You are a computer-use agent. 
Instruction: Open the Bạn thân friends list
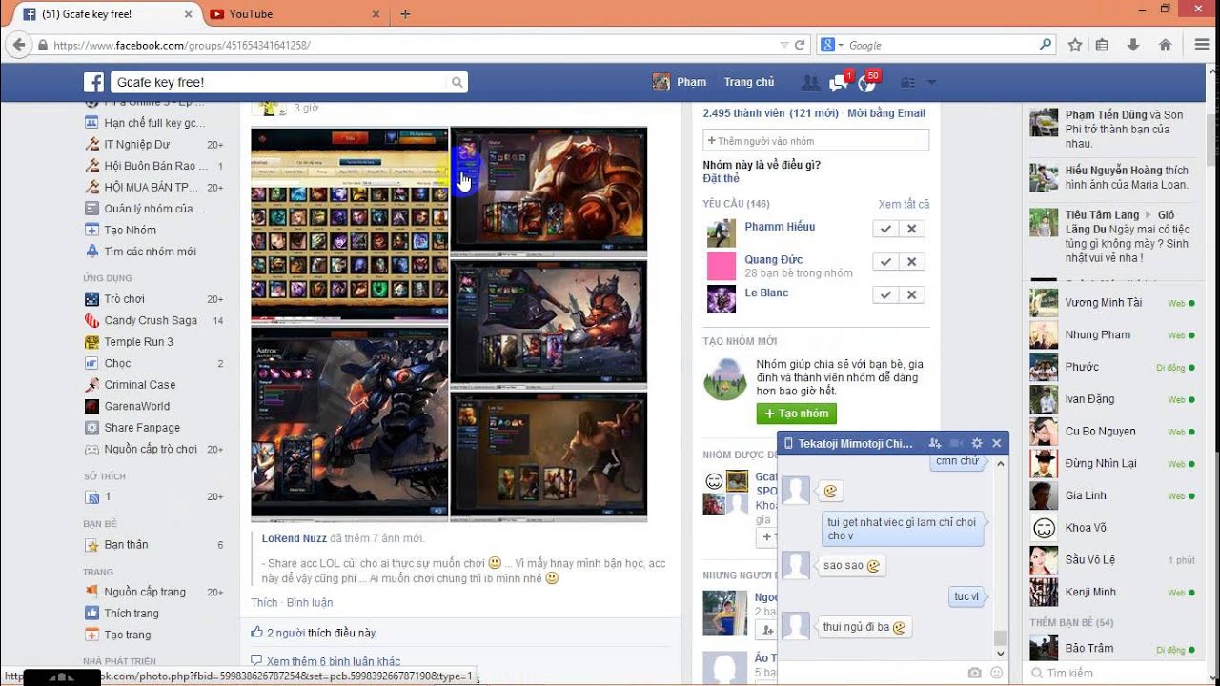point(126,545)
